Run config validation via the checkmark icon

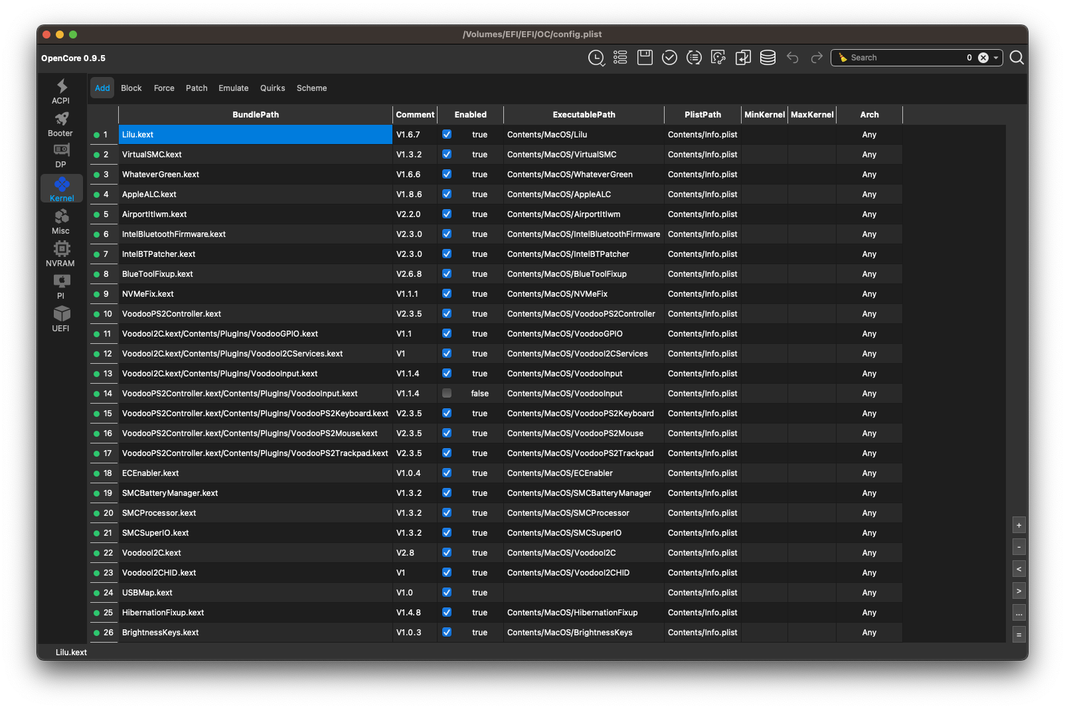(x=669, y=58)
